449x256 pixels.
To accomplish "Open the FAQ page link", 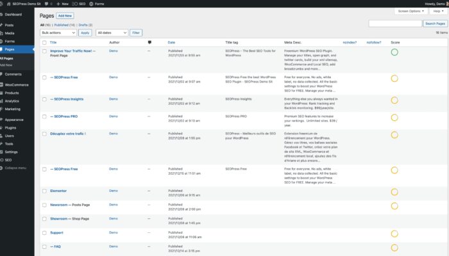I will click(56, 246).
